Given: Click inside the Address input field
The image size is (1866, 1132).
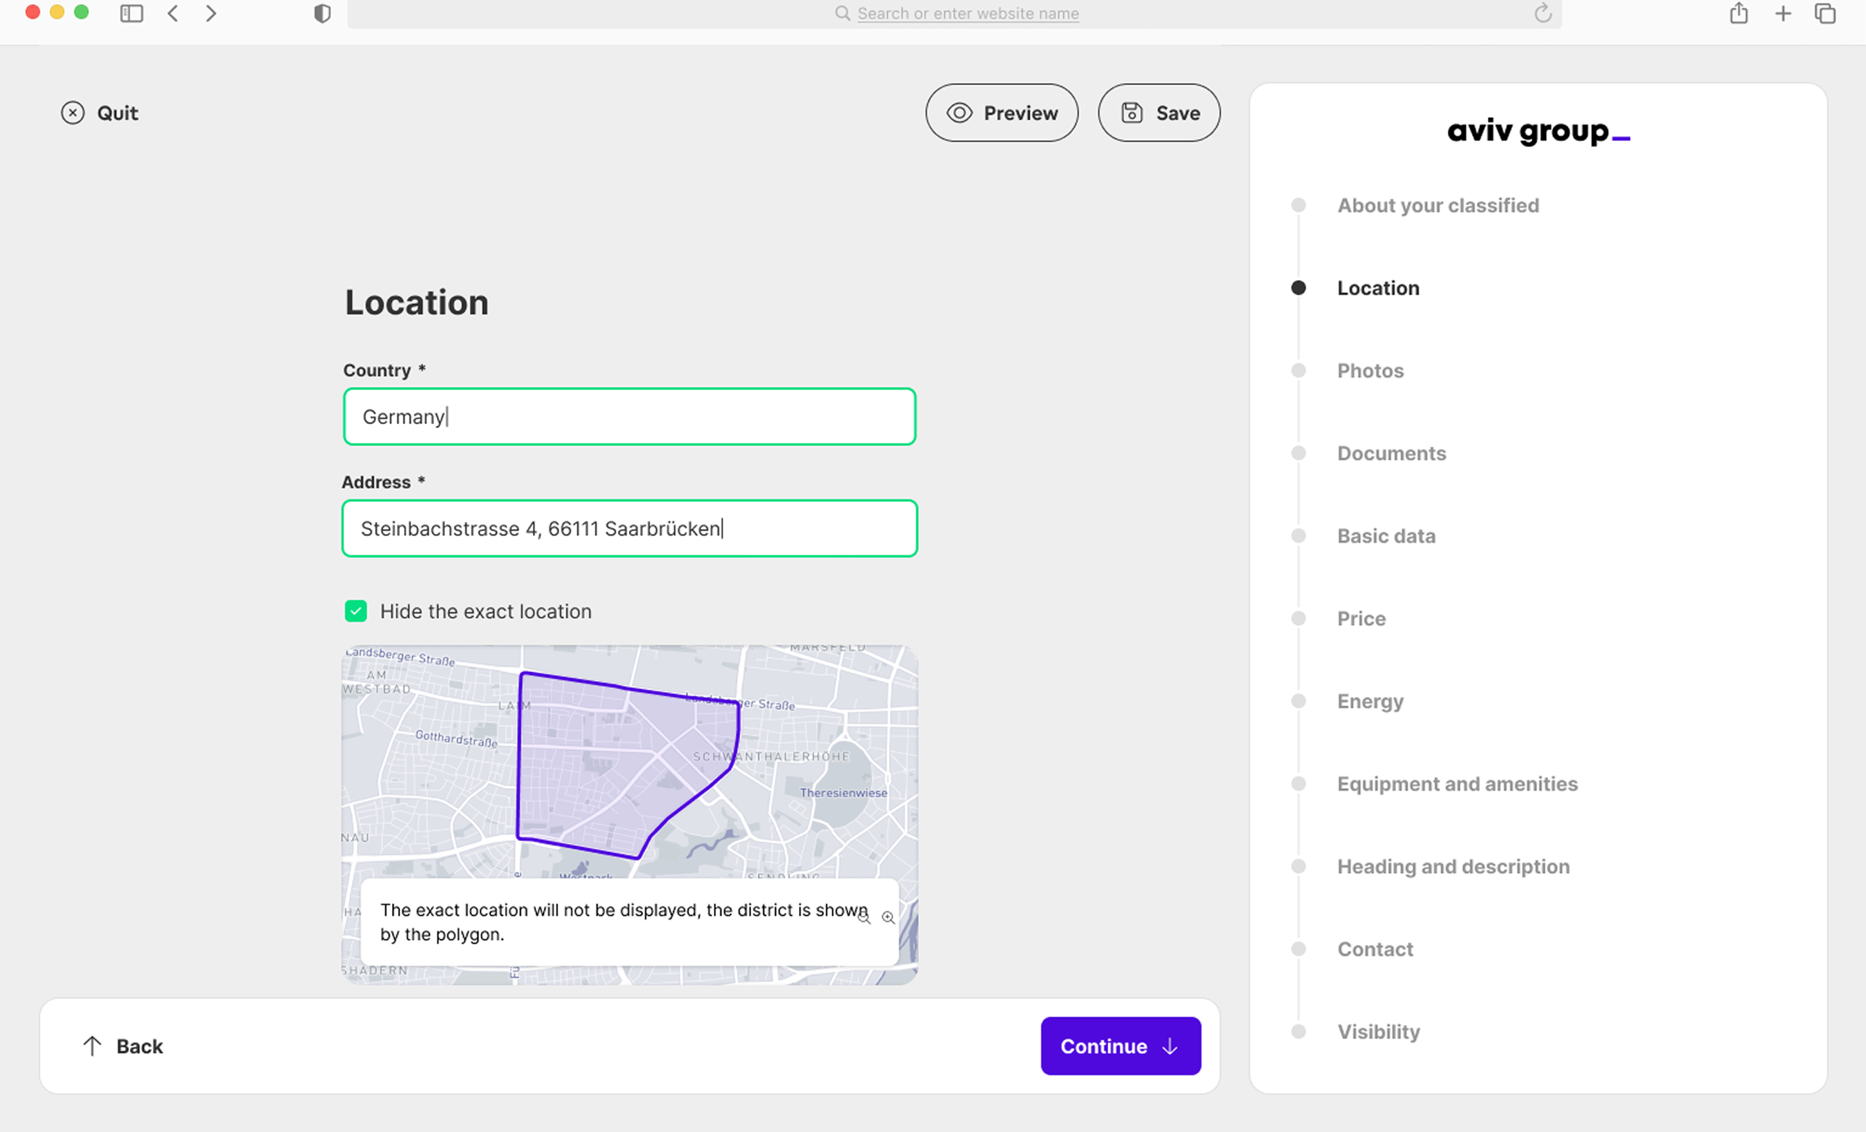Looking at the screenshot, I should (629, 528).
